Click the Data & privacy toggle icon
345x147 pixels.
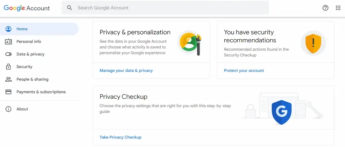pyautogui.click(x=9, y=54)
